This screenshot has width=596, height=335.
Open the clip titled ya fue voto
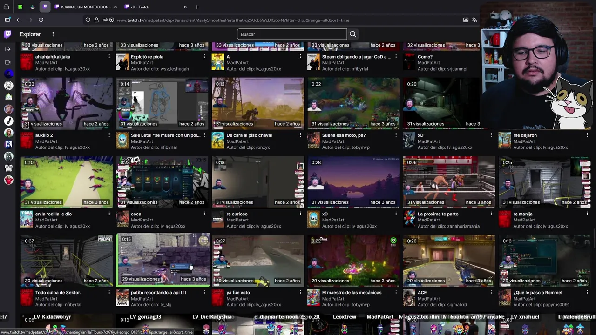tap(238, 293)
